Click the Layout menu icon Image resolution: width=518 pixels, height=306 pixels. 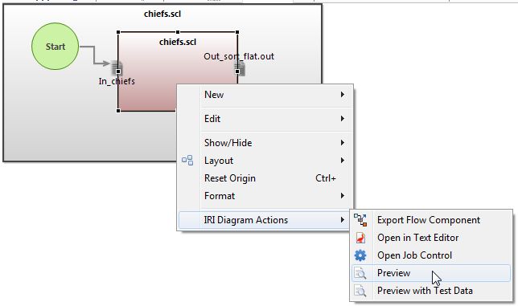point(187,161)
